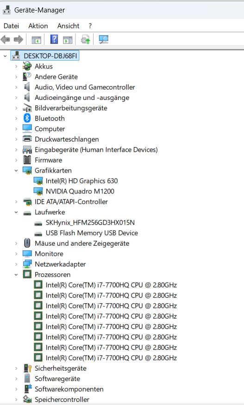Click the action pane toolbar icon

tap(68, 40)
